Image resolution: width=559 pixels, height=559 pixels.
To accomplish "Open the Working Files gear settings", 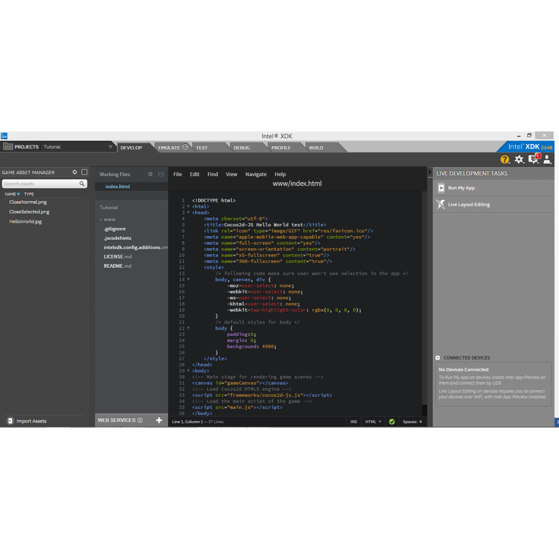I will (x=150, y=174).
